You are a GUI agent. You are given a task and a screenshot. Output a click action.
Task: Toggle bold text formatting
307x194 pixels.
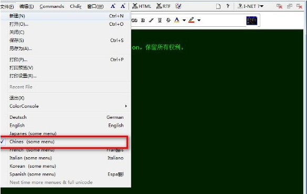143,20
